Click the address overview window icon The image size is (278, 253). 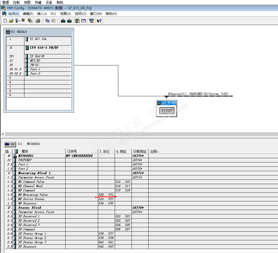pos(84,21)
